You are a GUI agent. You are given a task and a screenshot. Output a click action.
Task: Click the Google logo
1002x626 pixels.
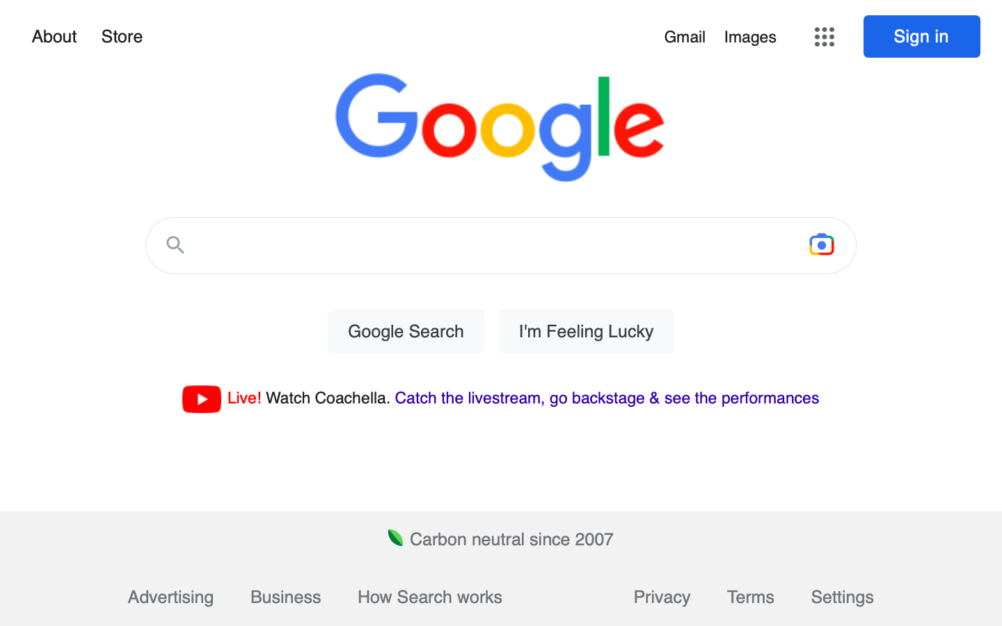[x=500, y=127]
